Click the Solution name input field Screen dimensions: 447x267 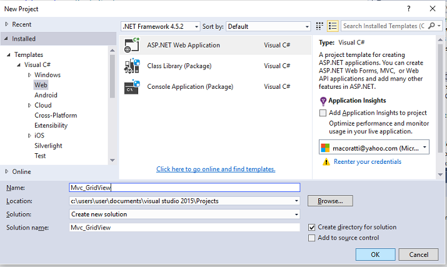pyautogui.click(x=184, y=228)
